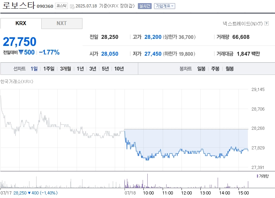The height and width of the screenshot is (198, 275).
Task: Click the 실시간 button
Action: [145, 6]
